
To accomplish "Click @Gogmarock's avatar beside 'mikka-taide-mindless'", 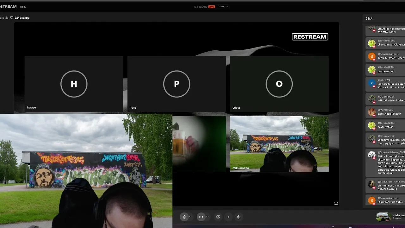I will (372, 99).
